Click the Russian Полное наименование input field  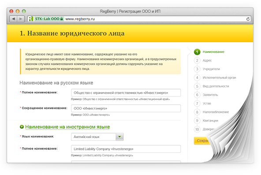point(126,93)
